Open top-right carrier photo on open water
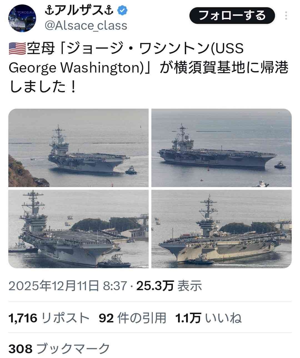Screen dimensions: 300x358 [x=221, y=148]
